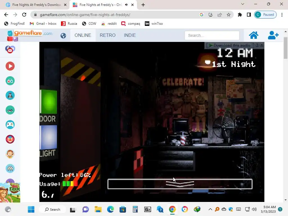The width and height of the screenshot is (288, 216).
Task: Go forward in browser history
Action: click(x=15, y=15)
